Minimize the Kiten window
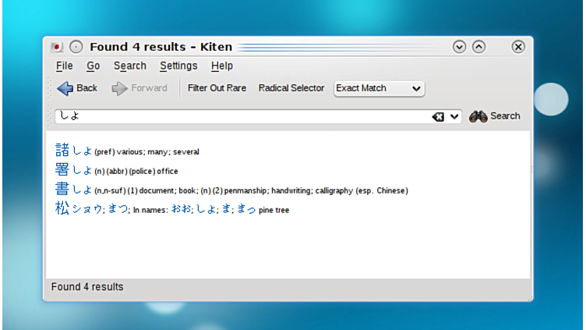Image resolution: width=586 pixels, height=330 pixels. tap(459, 47)
